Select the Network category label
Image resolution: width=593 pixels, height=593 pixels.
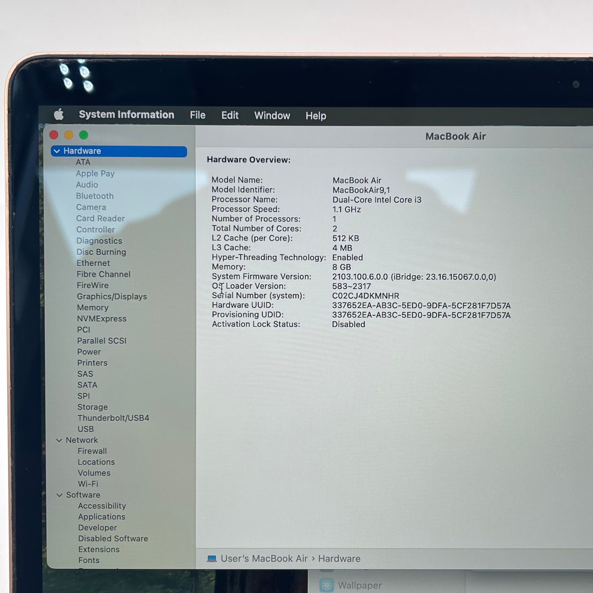pos(82,440)
